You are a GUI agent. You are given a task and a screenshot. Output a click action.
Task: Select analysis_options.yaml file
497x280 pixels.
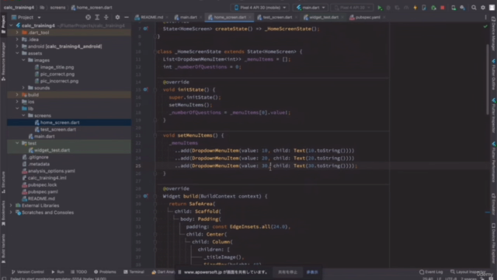coord(51,171)
